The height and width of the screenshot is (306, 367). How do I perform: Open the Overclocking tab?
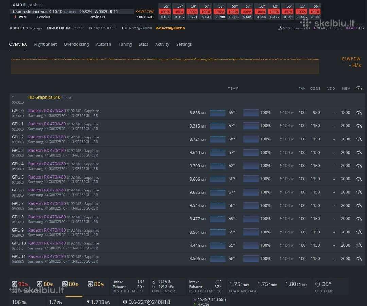tap(76, 44)
